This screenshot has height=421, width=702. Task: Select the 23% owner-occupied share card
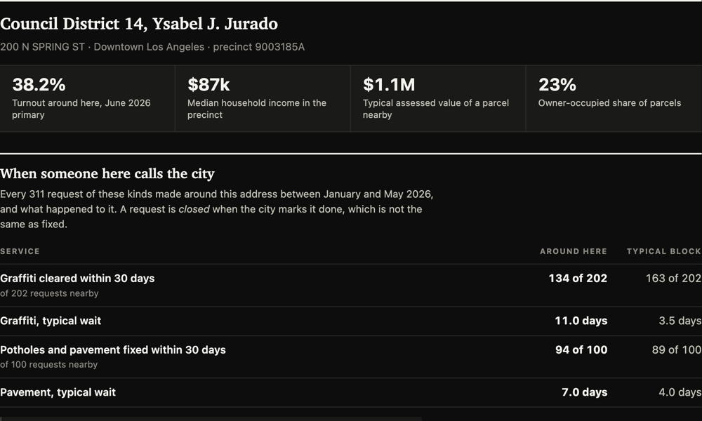(614, 98)
